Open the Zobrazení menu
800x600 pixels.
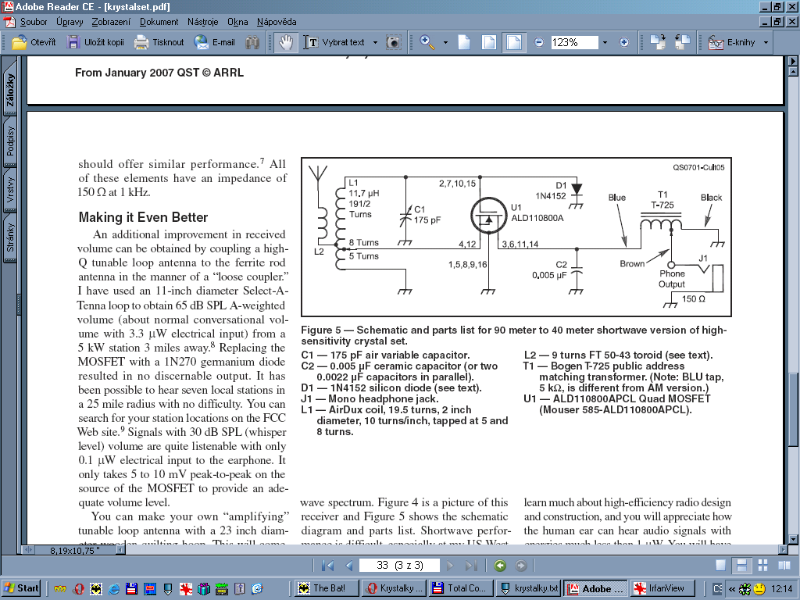(x=111, y=22)
